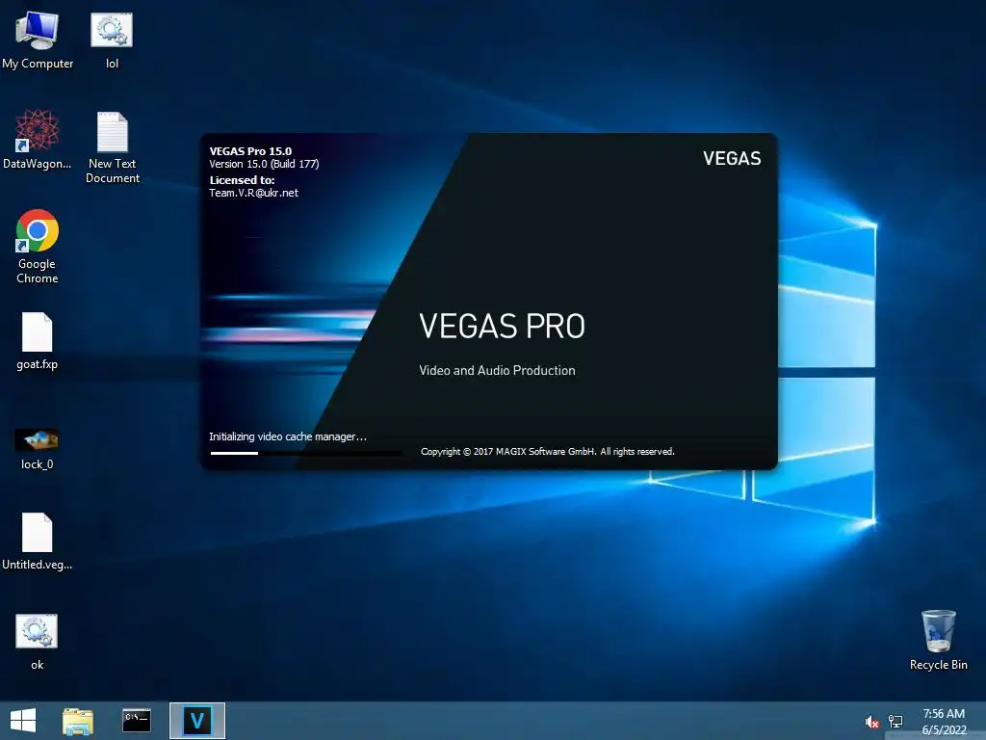Click the 'VEGAS Pro 15.0' heading text
This screenshot has width=986, height=740.
coord(250,151)
